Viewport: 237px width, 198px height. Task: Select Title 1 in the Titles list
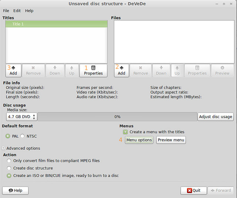[56, 24]
